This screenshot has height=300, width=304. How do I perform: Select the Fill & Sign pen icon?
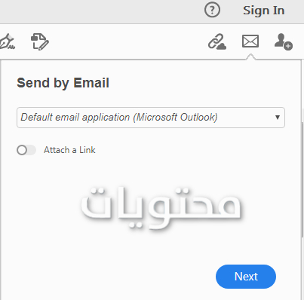7,41
